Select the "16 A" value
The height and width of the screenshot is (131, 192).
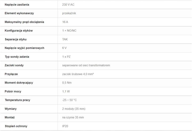pos(65,22)
